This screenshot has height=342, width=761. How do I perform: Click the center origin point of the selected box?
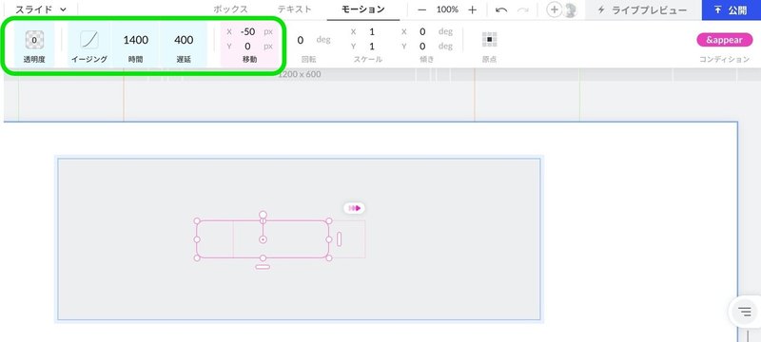coord(263,239)
